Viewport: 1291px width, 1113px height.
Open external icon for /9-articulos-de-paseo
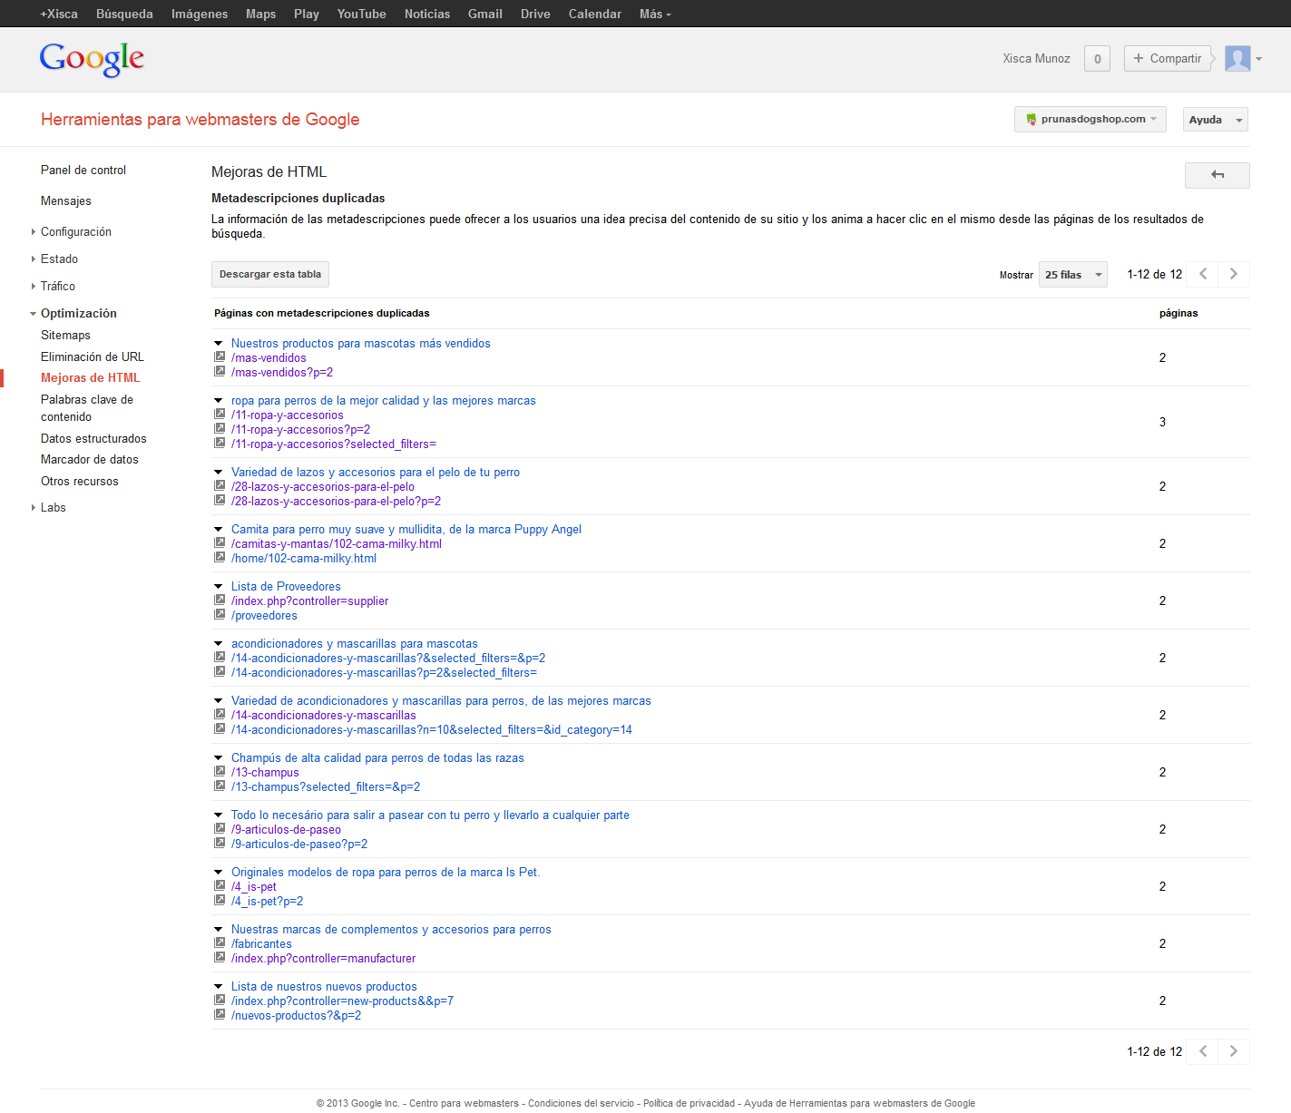pos(220,829)
